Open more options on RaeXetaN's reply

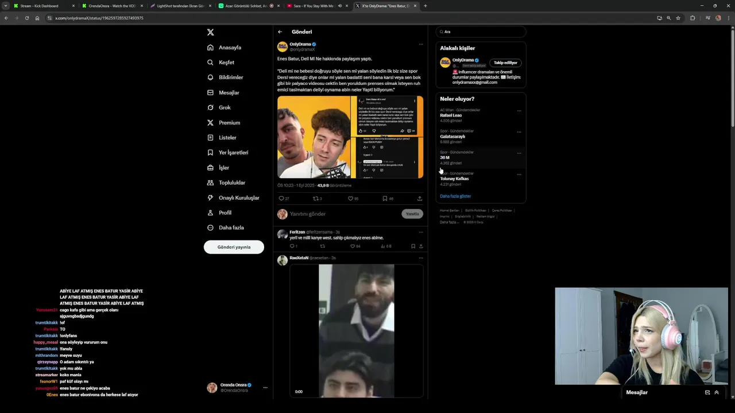point(420,258)
